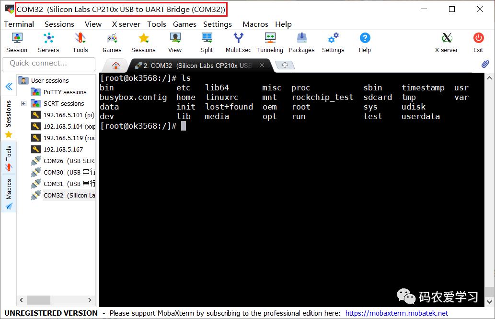This screenshot has height=319, width=495.
Task: Open the View menu
Action: point(93,24)
